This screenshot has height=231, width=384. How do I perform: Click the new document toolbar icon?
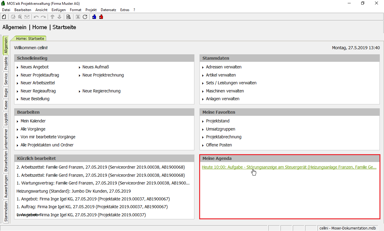tap(4, 17)
